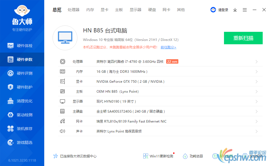
Task: Click the network icon in 网卡 row
Action: point(62,121)
